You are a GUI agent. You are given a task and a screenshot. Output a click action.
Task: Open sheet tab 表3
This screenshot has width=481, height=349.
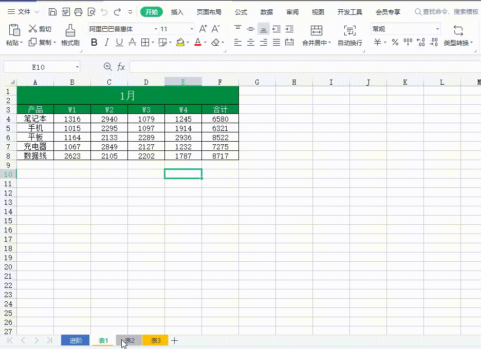(x=155, y=340)
